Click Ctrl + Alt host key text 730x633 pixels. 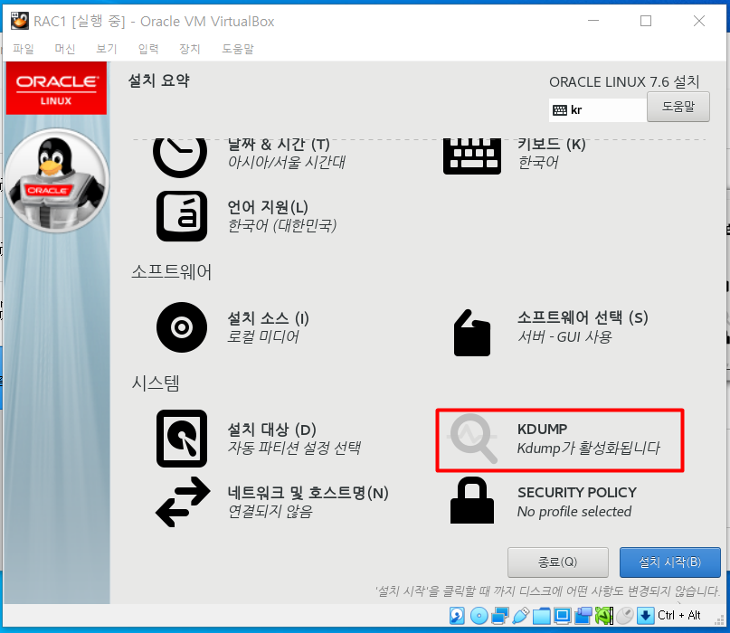point(679,615)
